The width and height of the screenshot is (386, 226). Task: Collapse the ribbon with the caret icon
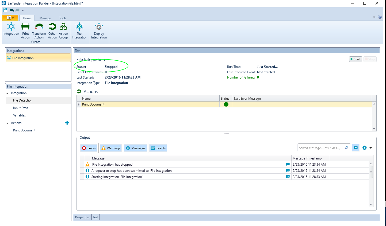tap(374, 17)
